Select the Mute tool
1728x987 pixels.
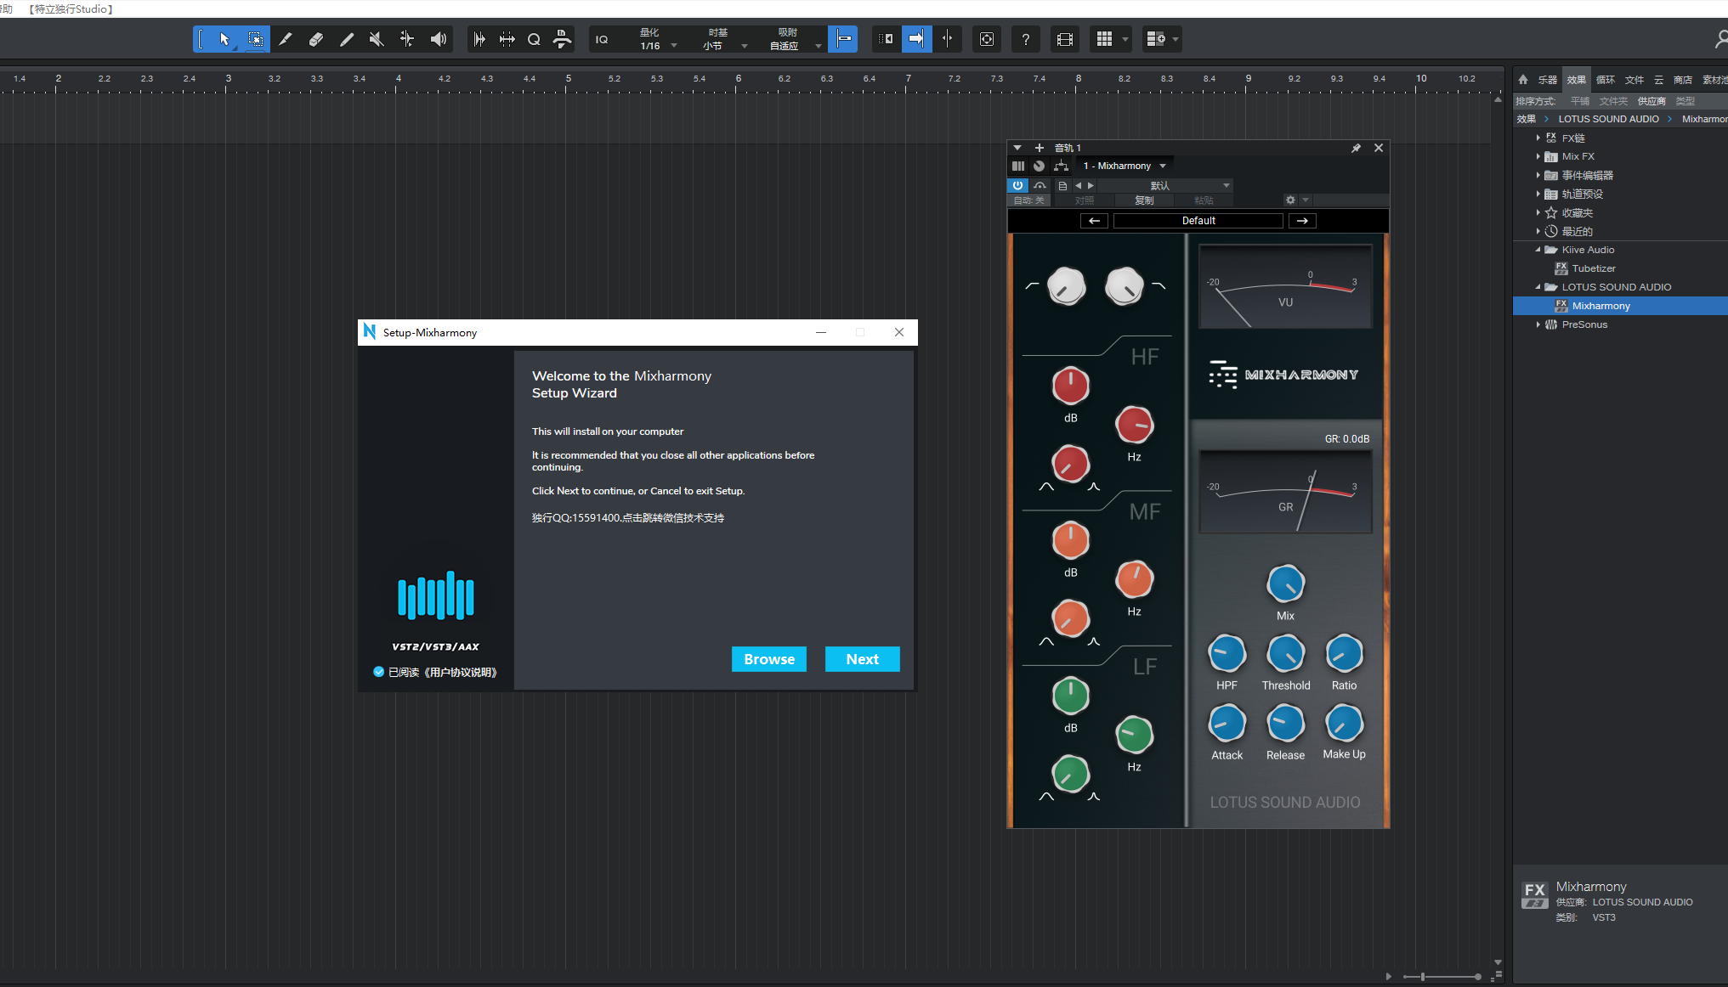point(377,39)
